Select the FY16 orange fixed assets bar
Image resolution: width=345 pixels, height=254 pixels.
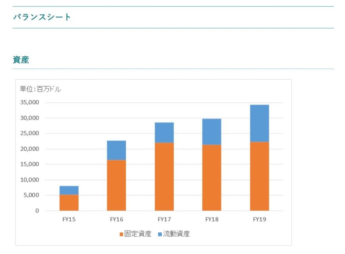pyautogui.click(x=117, y=185)
